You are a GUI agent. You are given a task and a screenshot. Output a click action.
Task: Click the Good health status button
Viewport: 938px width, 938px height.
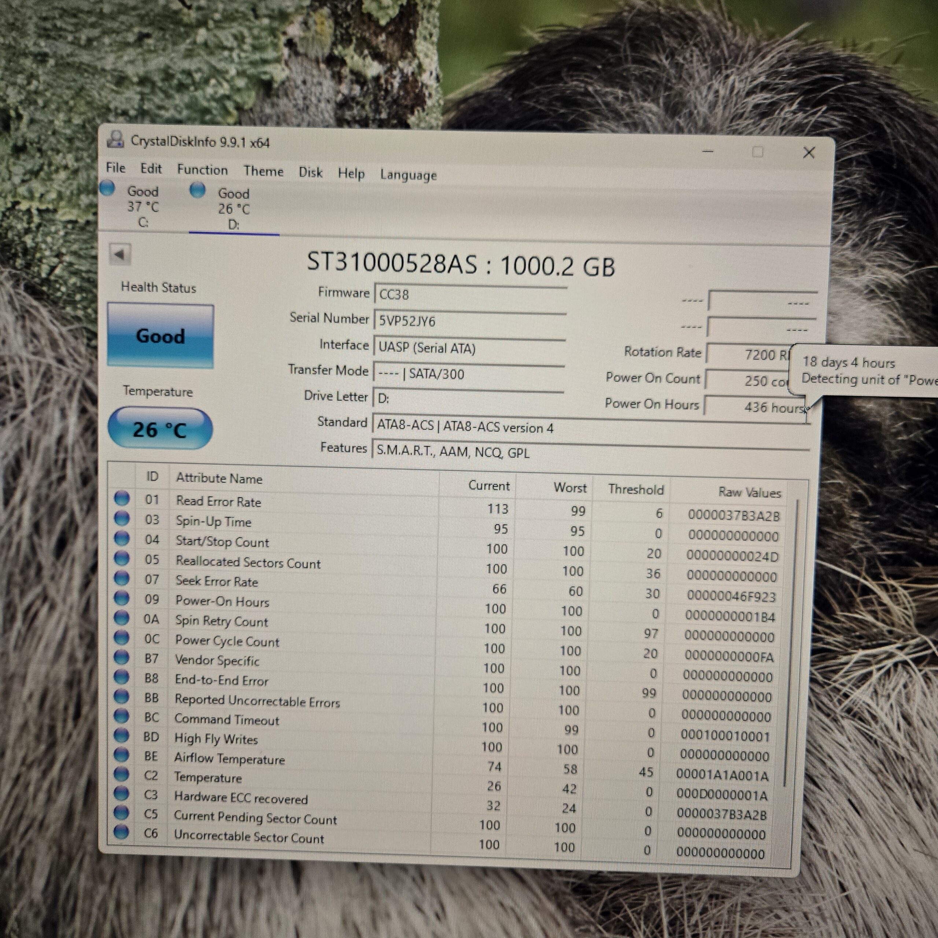click(160, 336)
